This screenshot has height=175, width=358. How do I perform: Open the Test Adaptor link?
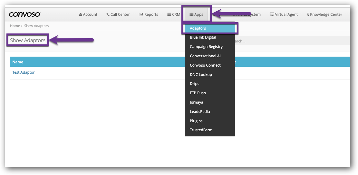click(24, 72)
